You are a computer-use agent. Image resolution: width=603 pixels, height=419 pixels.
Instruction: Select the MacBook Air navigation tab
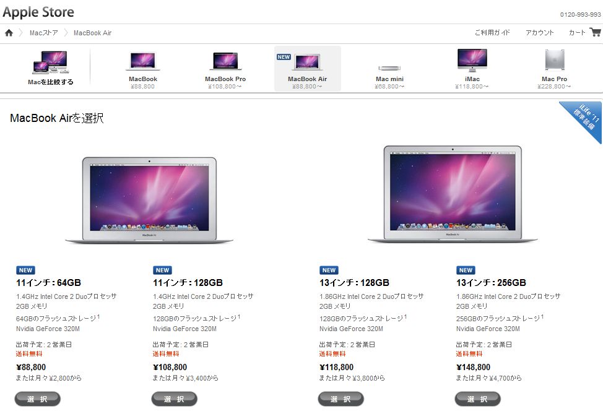(307, 69)
